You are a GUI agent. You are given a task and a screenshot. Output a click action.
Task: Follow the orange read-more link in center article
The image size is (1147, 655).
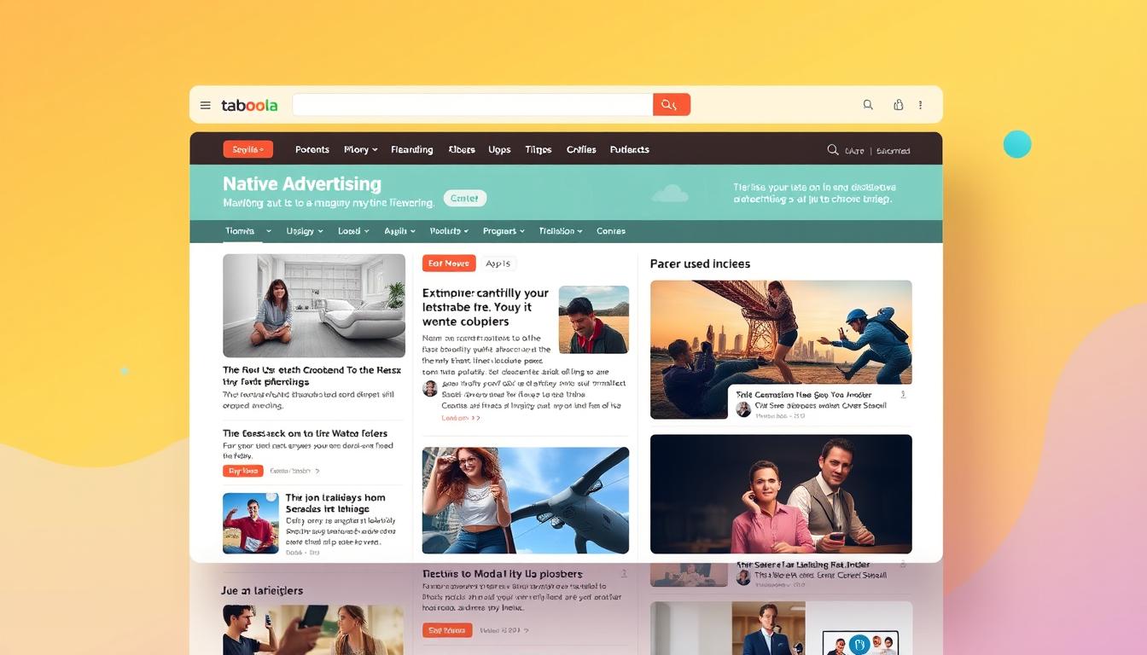click(460, 418)
